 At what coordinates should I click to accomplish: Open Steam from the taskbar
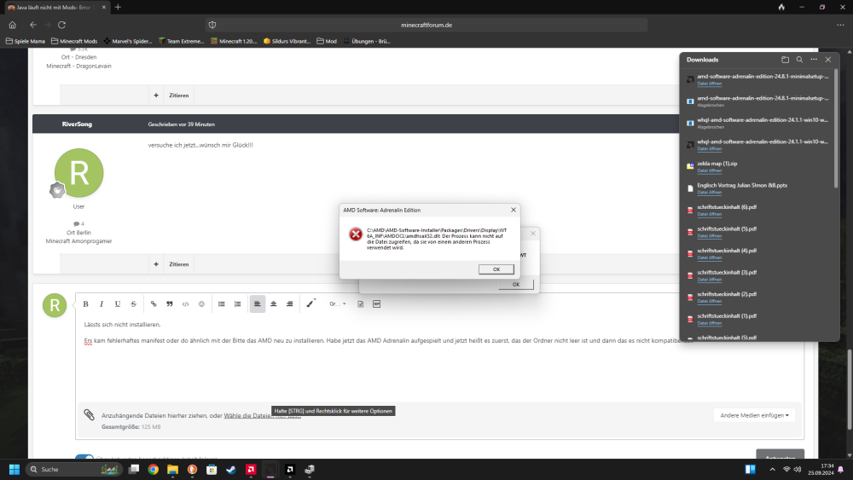tap(231, 469)
